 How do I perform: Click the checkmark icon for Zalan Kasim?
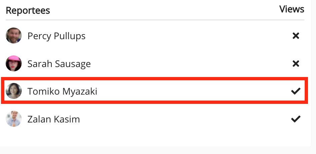pyautogui.click(x=296, y=119)
